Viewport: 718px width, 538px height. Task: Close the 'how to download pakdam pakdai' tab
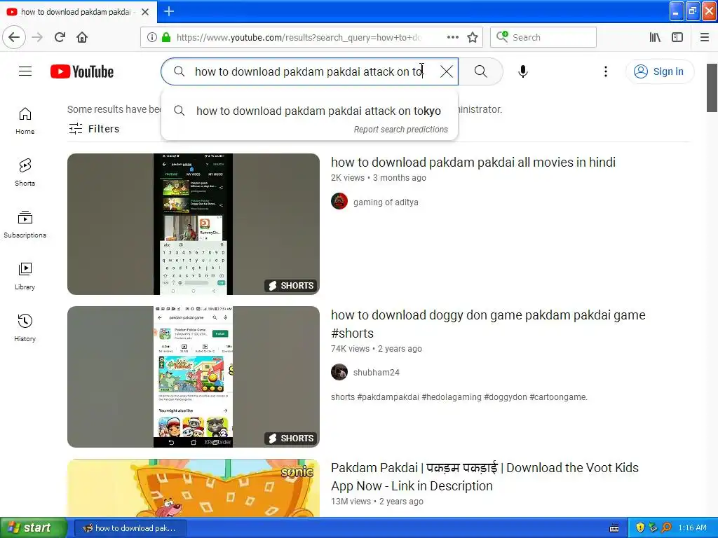(x=145, y=12)
